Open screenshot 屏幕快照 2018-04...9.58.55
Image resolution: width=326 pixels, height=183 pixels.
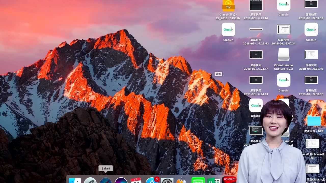point(311,80)
